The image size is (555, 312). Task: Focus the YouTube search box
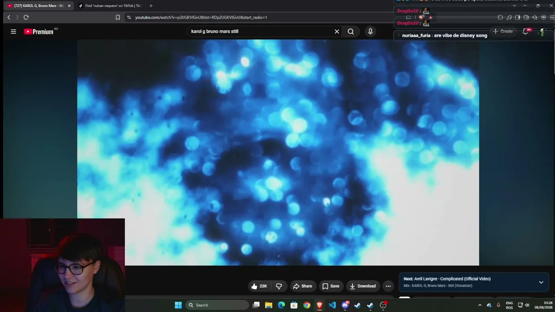tap(260, 31)
